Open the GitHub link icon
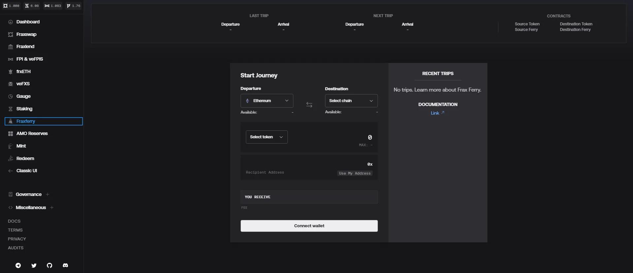 pyautogui.click(x=50, y=265)
